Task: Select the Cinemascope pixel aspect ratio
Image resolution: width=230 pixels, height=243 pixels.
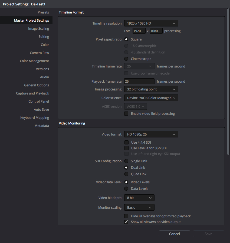Action: 126,59
